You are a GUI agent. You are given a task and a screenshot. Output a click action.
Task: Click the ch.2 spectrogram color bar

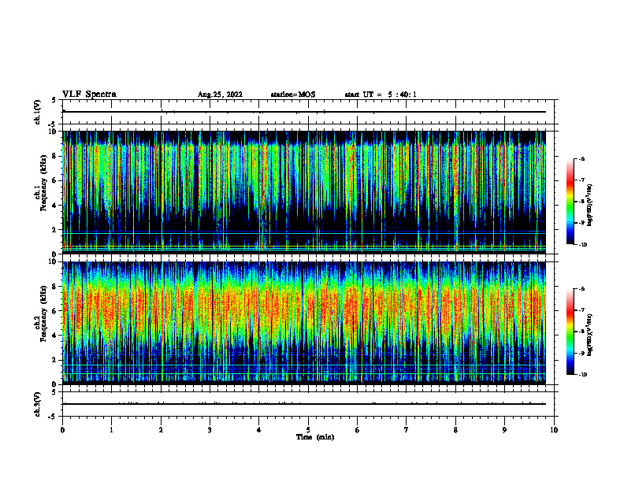pyautogui.click(x=570, y=332)
